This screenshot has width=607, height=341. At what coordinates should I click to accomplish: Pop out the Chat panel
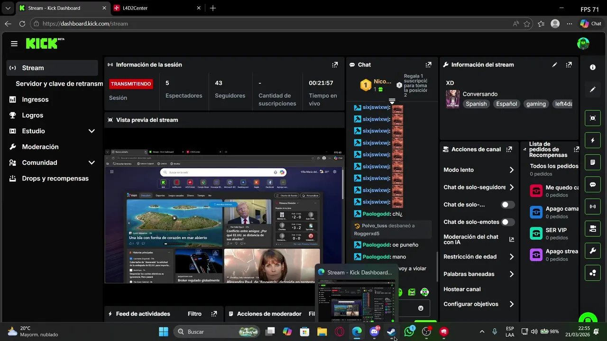click(429, 65)
